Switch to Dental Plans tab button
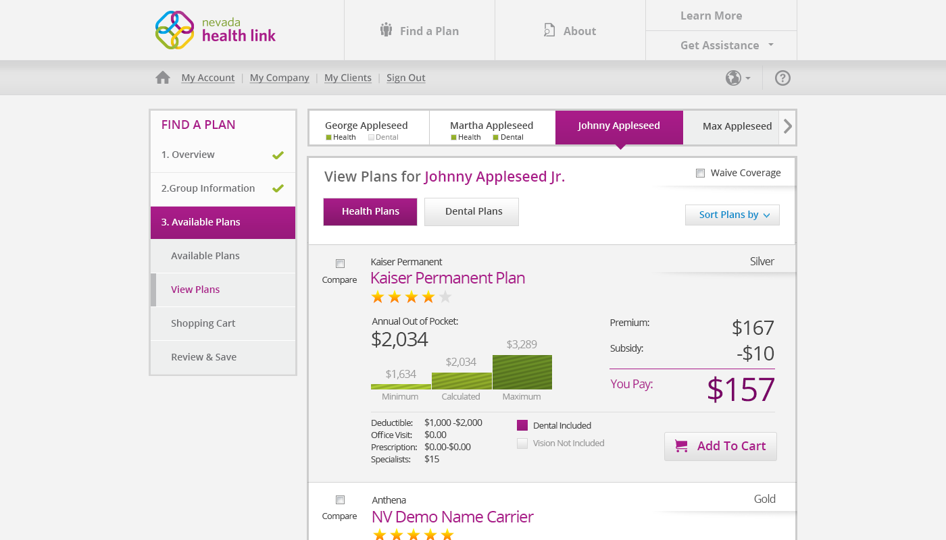Screen dimensions: 946x540 click(x=472, y=211)
